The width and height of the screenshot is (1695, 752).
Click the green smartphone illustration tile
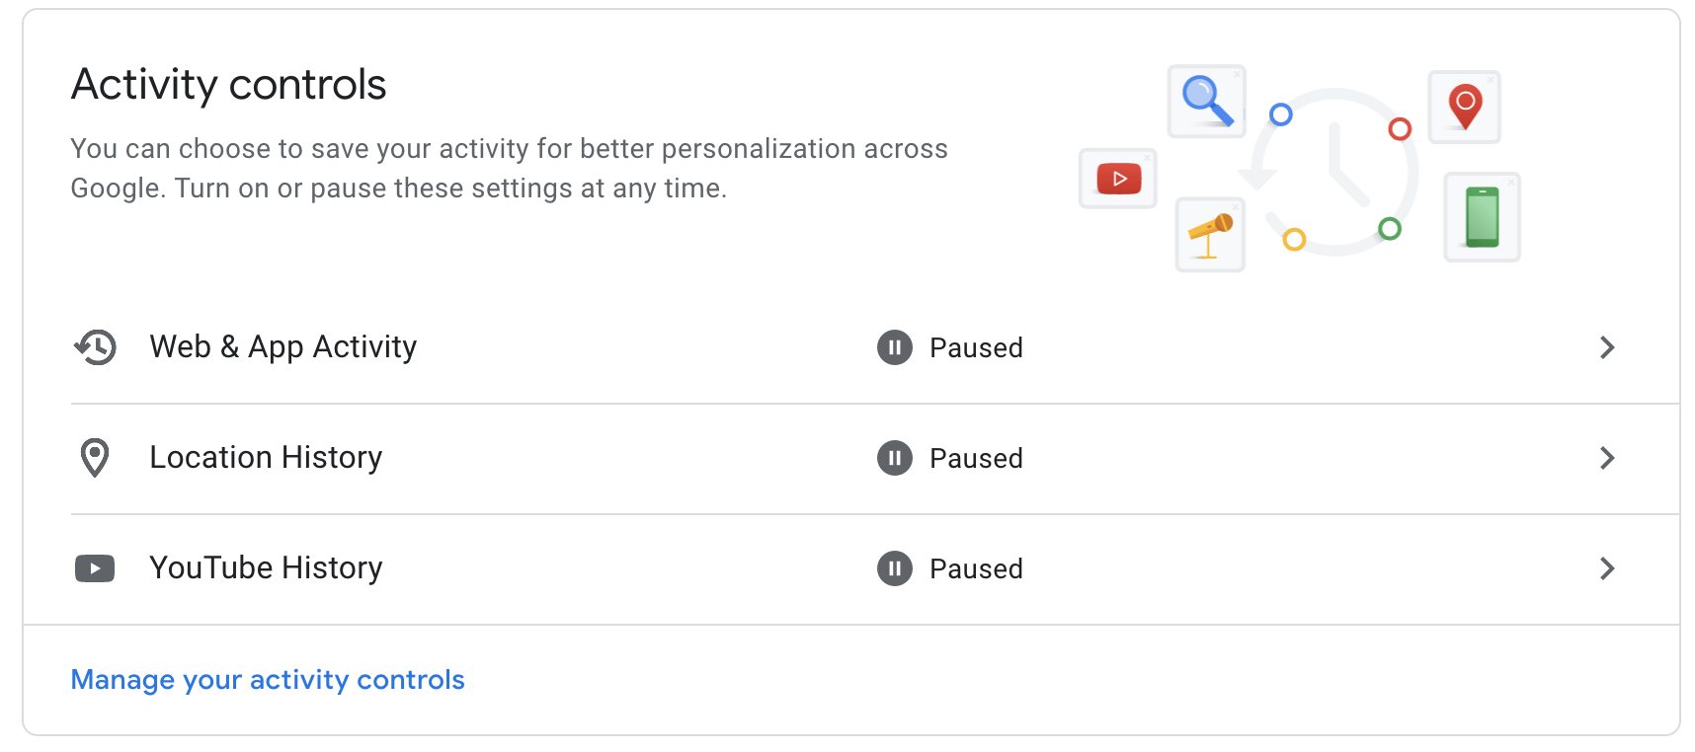coord(1483,217)
